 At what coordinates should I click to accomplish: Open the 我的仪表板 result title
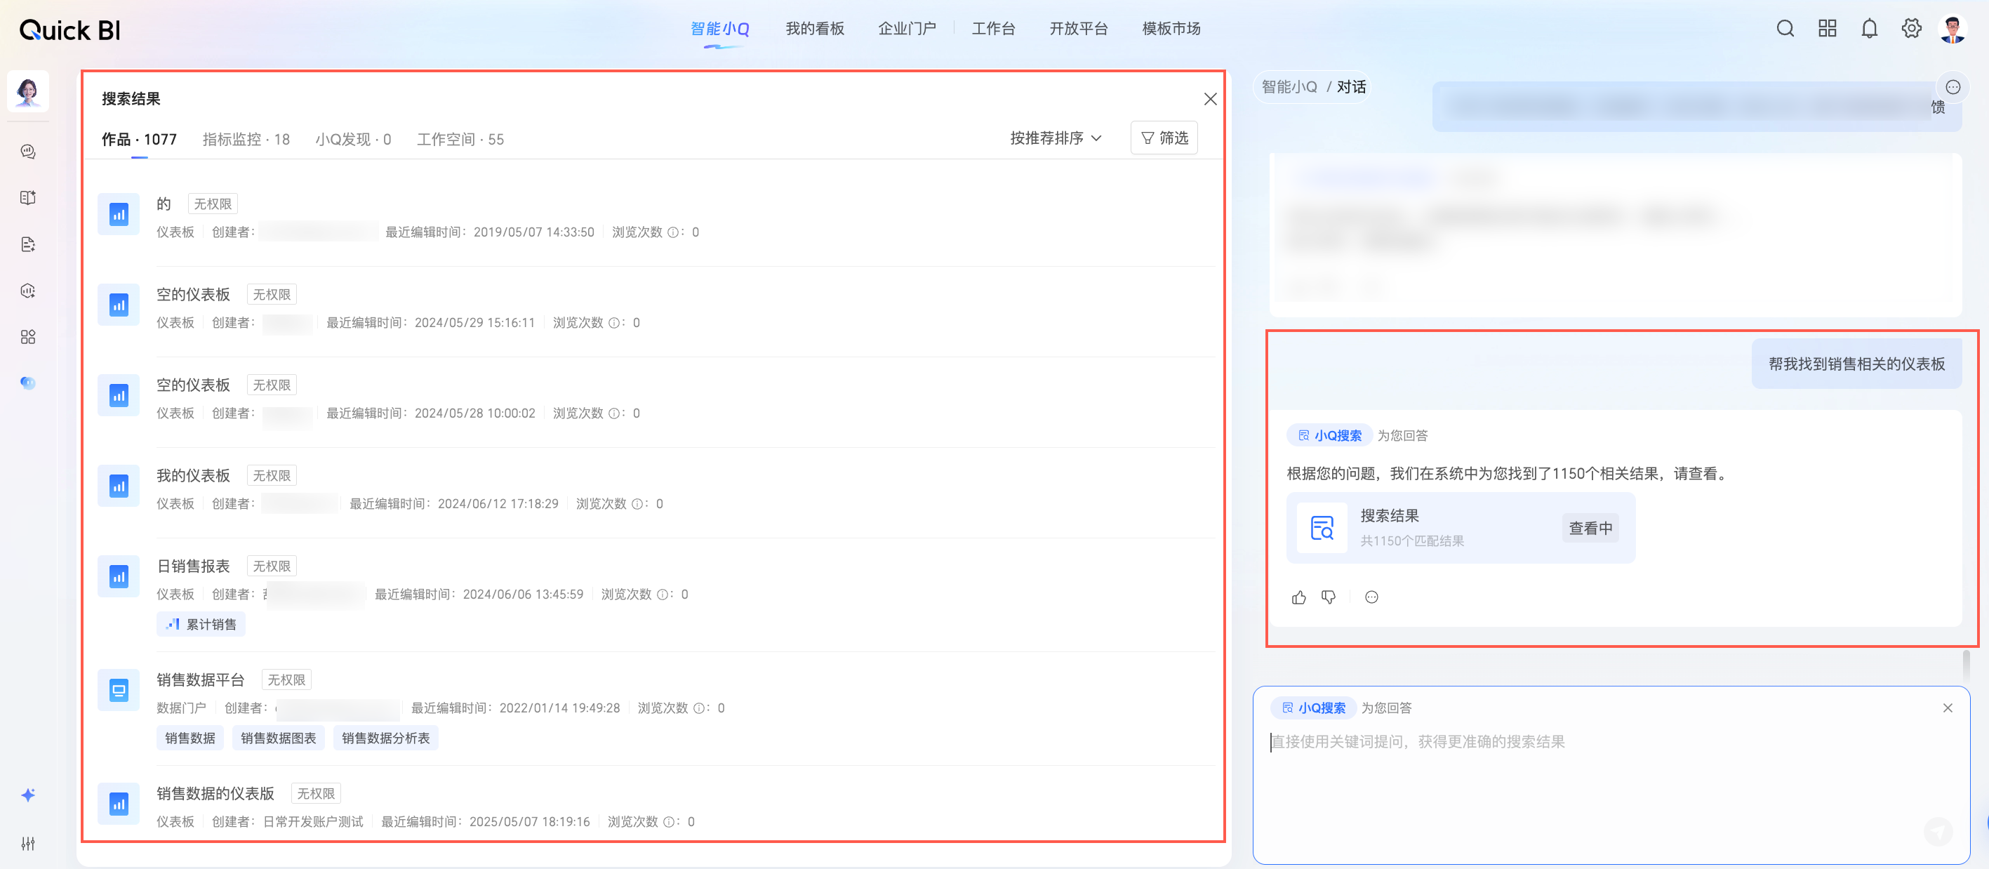click(x=193, y=476)
